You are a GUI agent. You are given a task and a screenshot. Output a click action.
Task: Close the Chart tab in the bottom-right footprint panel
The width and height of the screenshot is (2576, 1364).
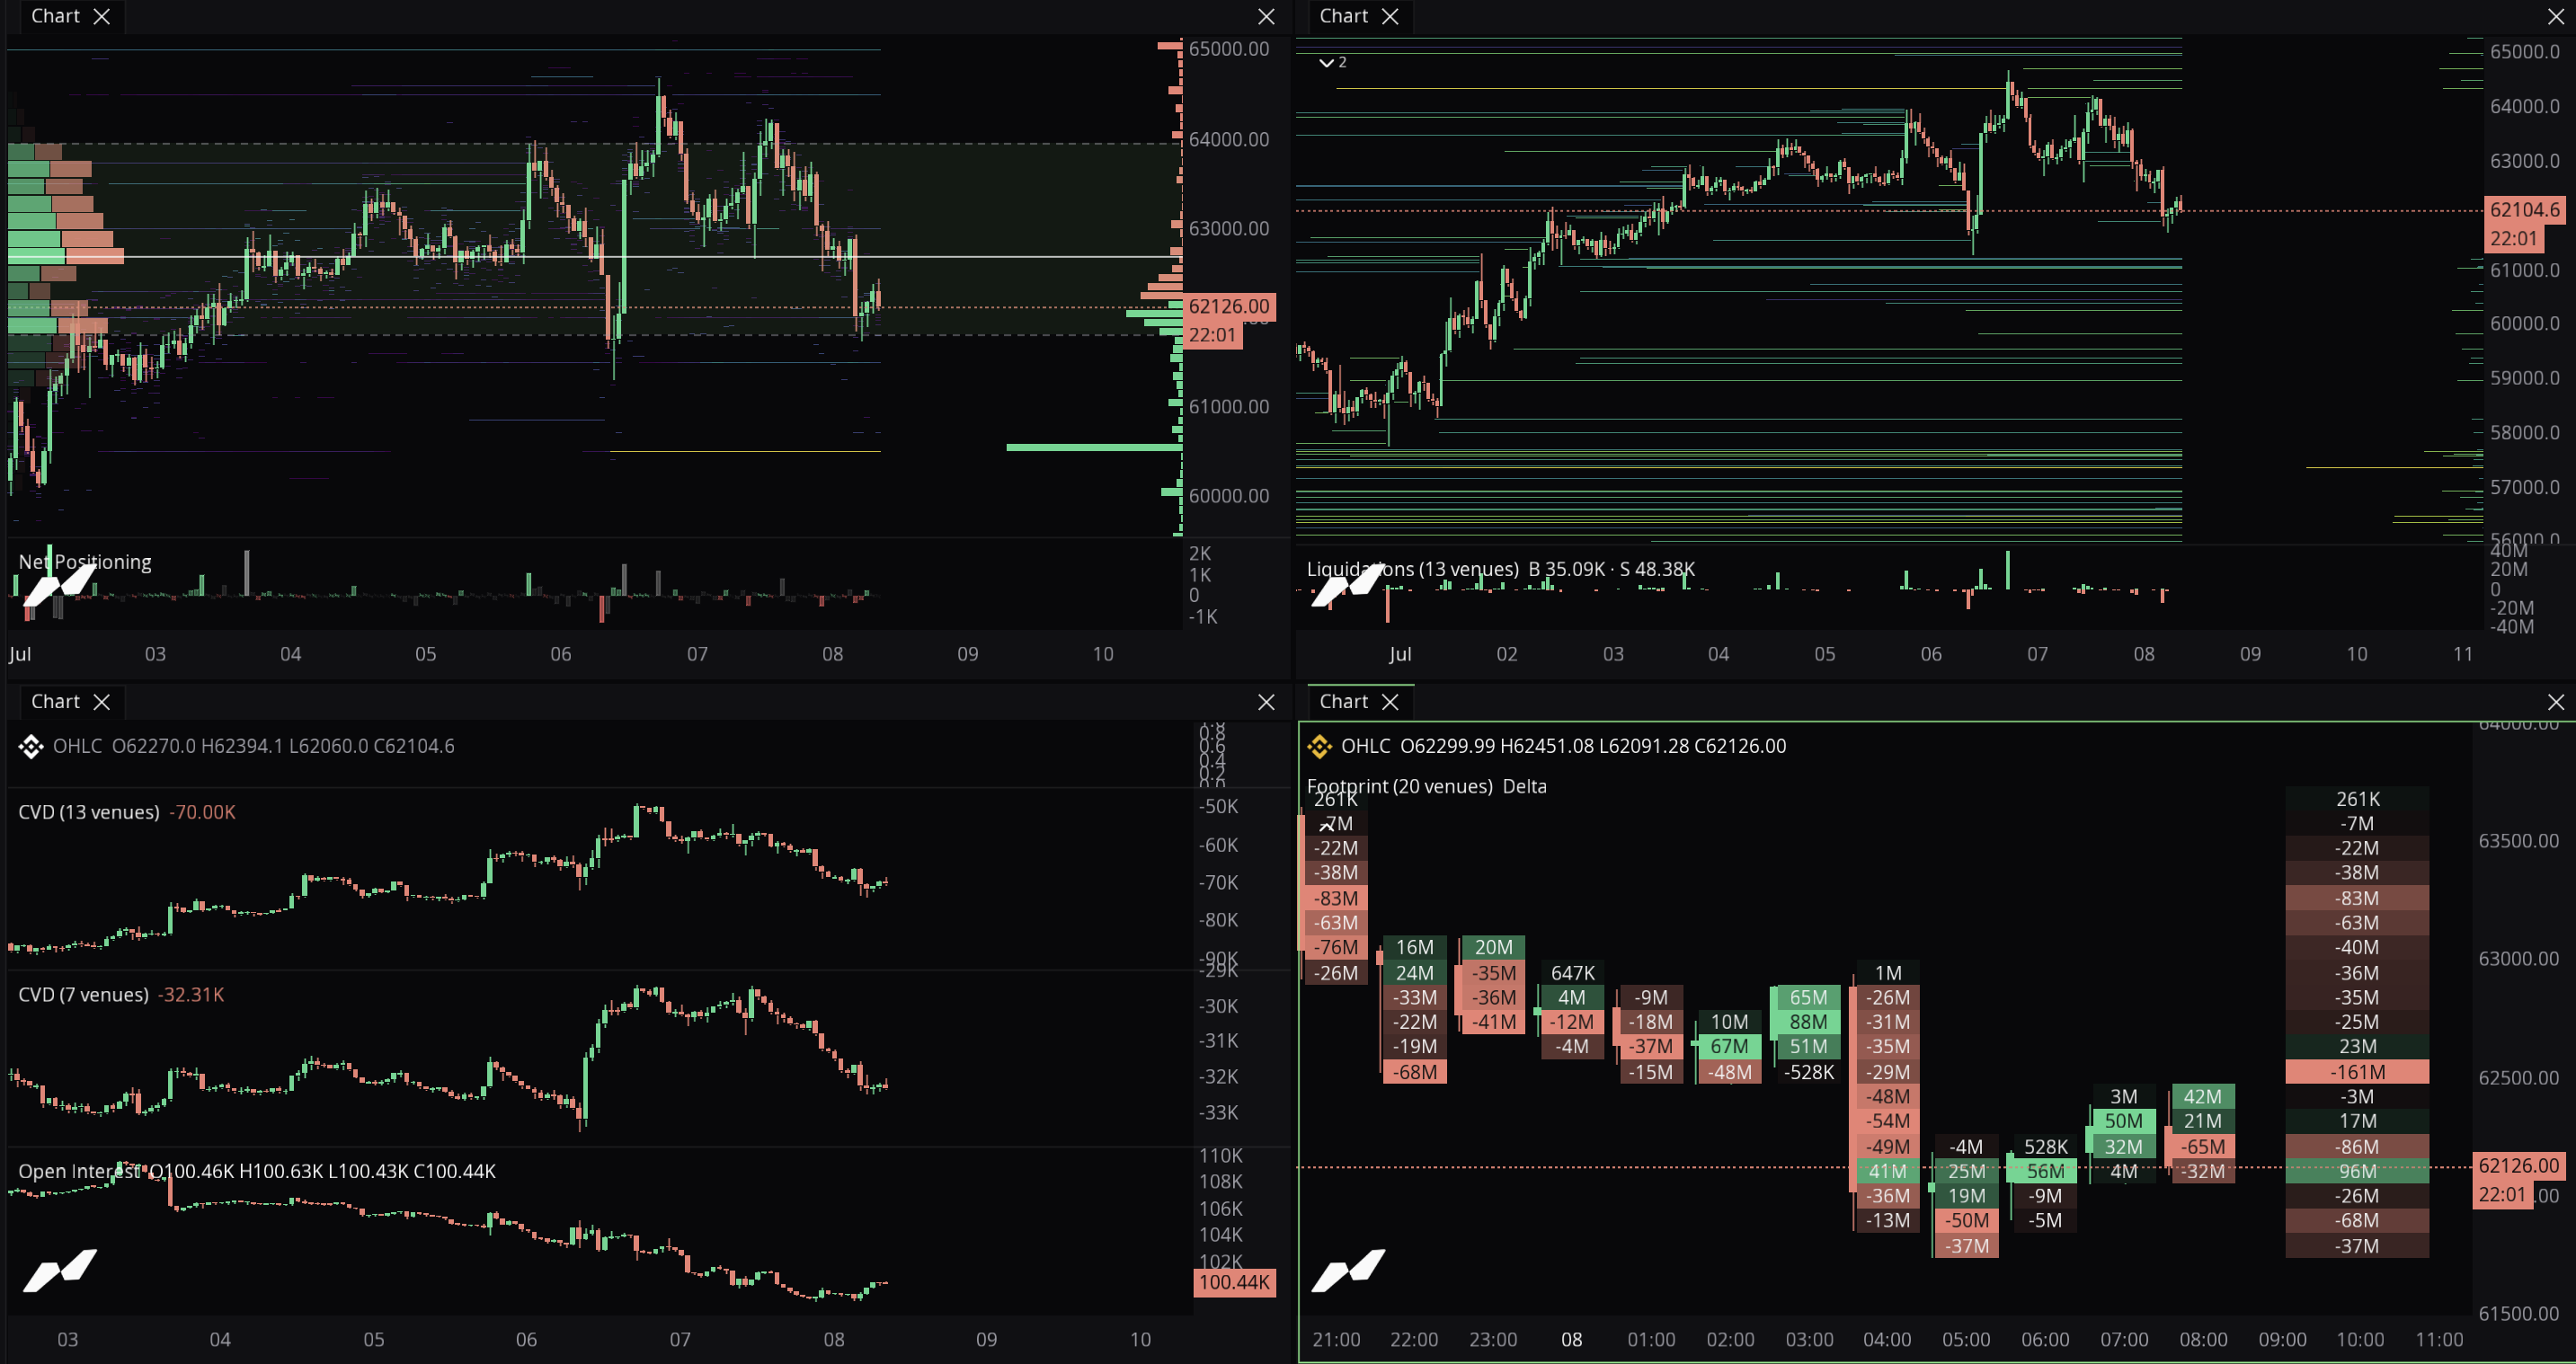coord(1389,702)
